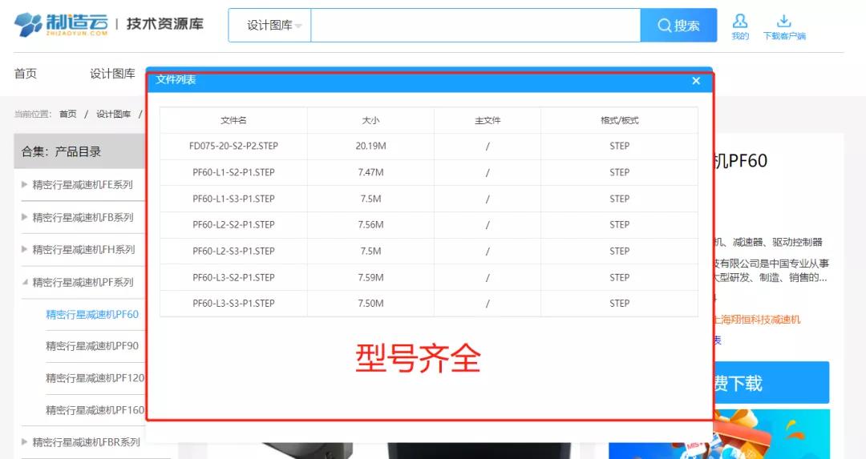Viewport: 866px width, 459px height.
Task: Click the 7.47M size cell
Action: pos(370,172)
